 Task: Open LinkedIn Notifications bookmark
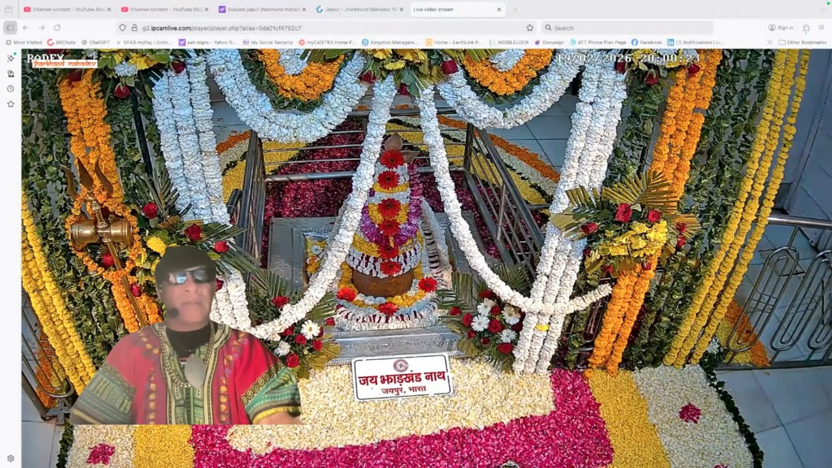point(695,42)
